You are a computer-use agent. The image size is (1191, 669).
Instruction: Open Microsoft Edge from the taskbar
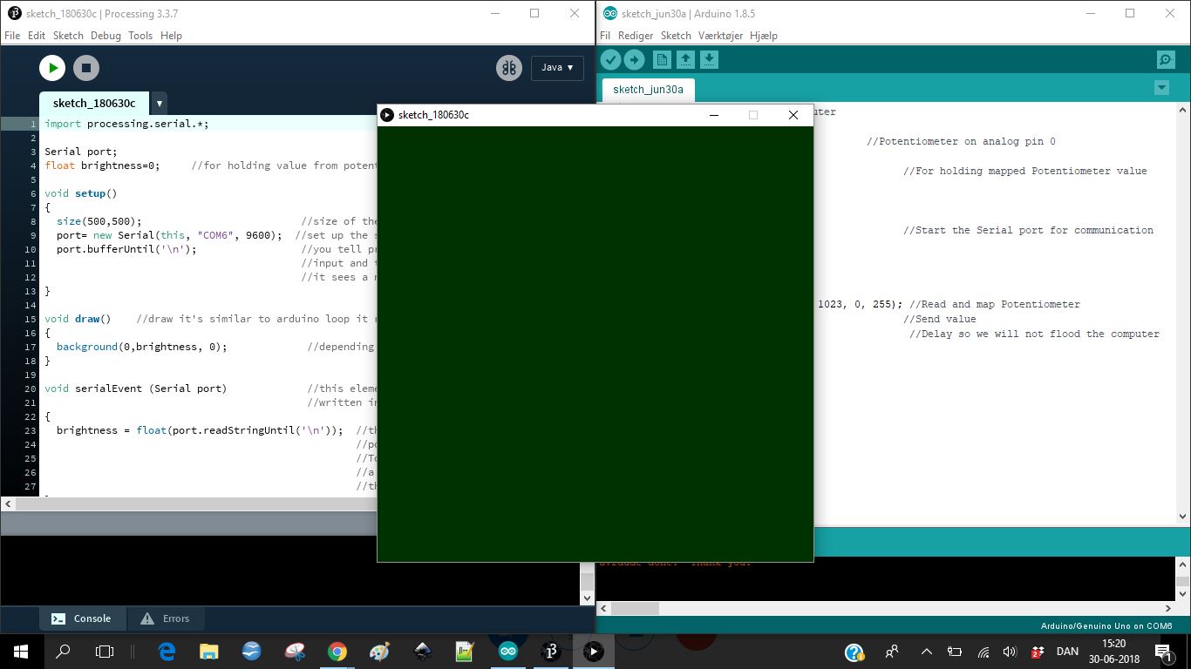167,651
